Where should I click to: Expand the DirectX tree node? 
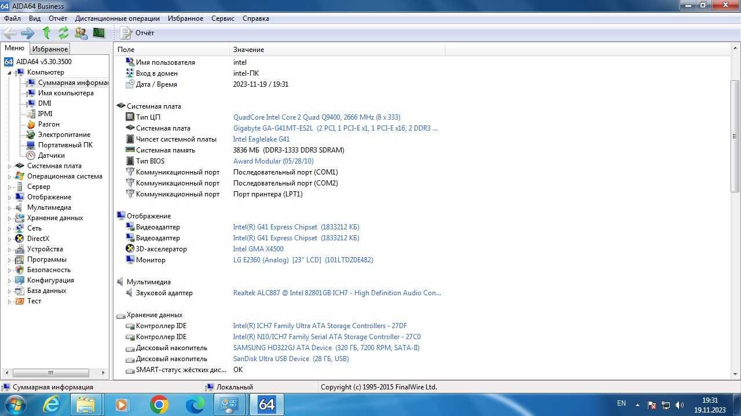(9, 239)
